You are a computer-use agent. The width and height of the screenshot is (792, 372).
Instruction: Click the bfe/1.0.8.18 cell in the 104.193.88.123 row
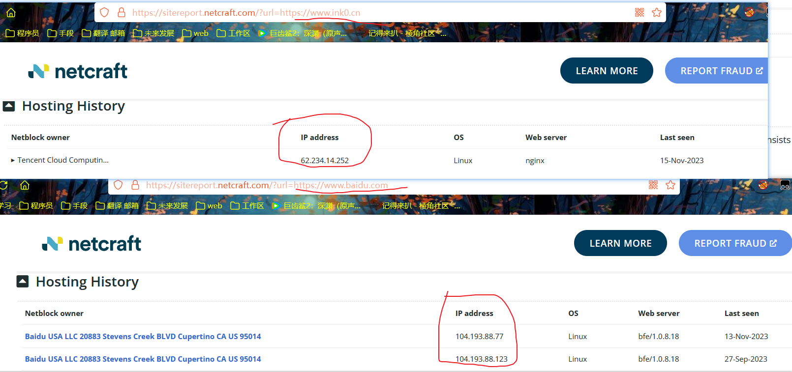tap(659, 359)
